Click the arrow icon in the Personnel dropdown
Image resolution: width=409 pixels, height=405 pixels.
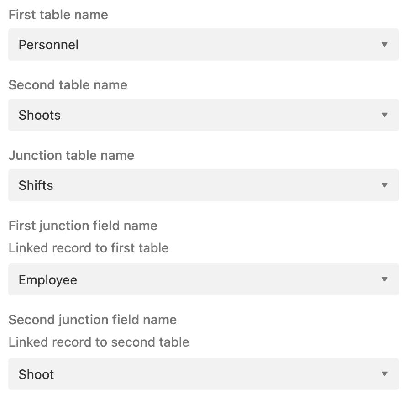384,45
